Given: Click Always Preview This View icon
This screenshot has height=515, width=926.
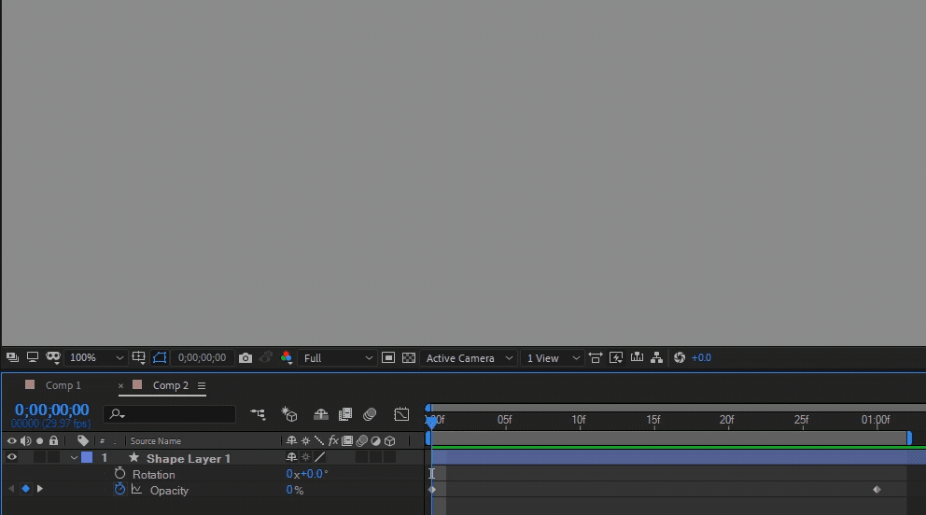Looking at the screenshot, I should pyautogui.click(x=12, y=357).
